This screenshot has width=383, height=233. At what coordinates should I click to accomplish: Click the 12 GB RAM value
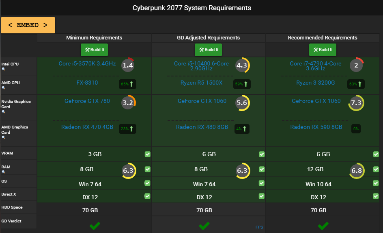tap(315, 169)
